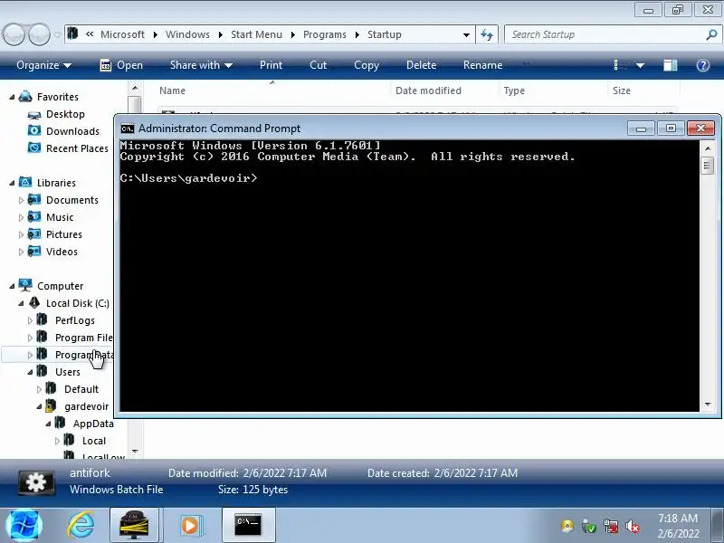This screenshot has height=543, width=724.
Task: Sort by the Size column header
Action: (x=622, y=90)
